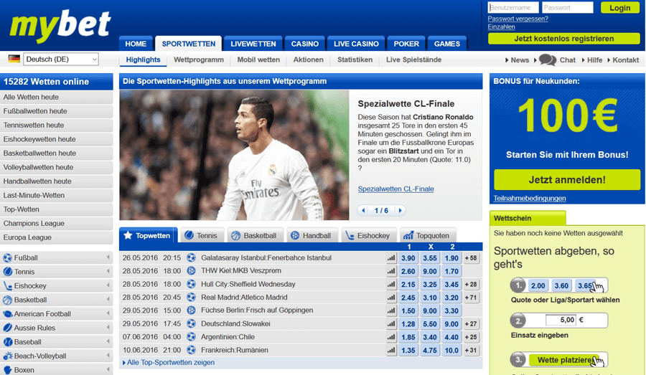
Task: Select the Handball bets tab
Action: tap(312, 235)
